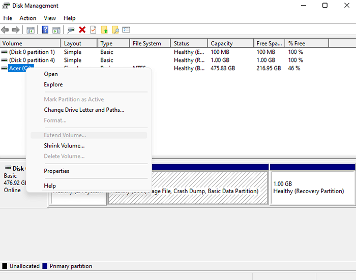The width and height of the screenshot is (356, 280).
Task: Click the black Unallocated legend swatch
Action: pyautogui.click(x=5, y=266)
